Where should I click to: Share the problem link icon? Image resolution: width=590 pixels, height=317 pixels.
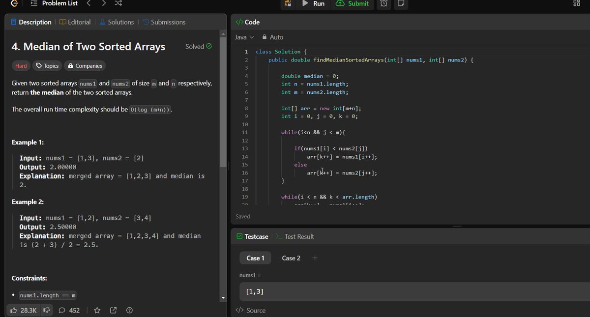114,310
